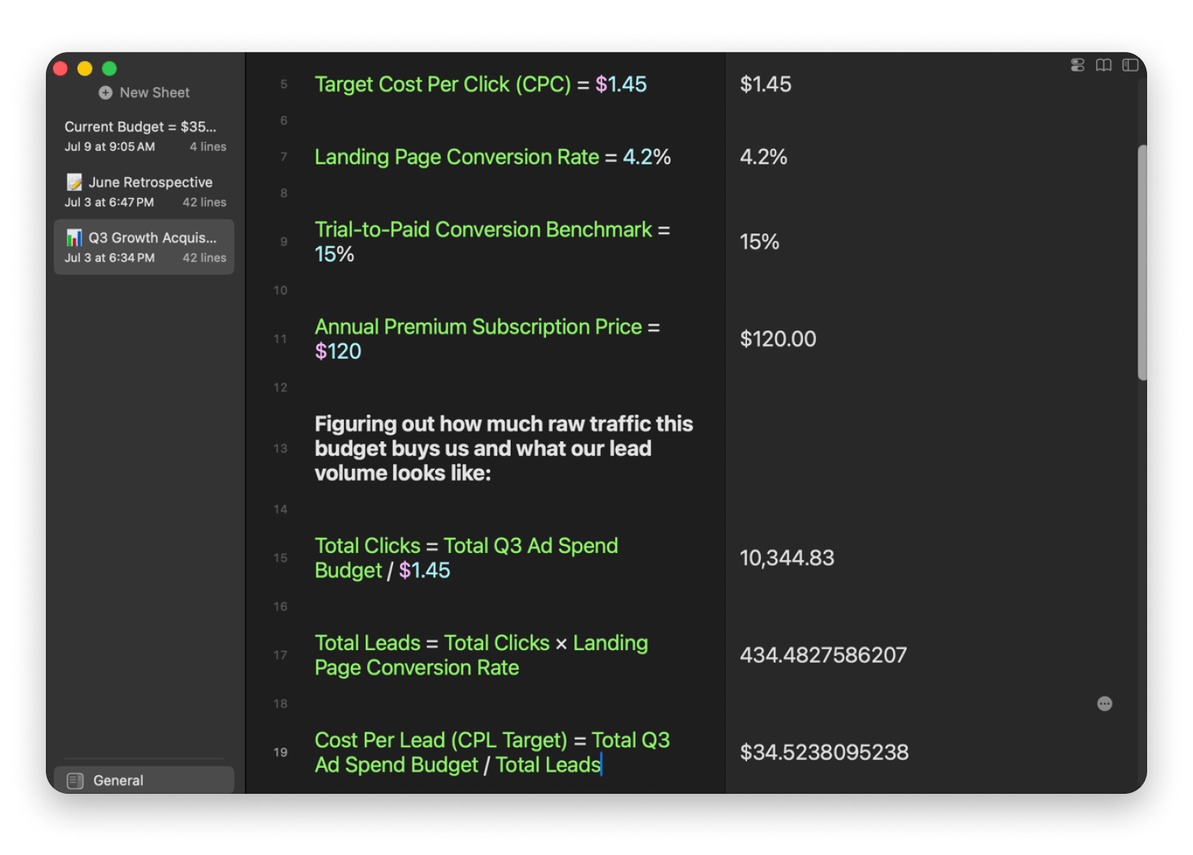The image size is (1193, 855).
Task: Click the vertical scrollbar of the sheet editor
Action: pos(1142,262)
